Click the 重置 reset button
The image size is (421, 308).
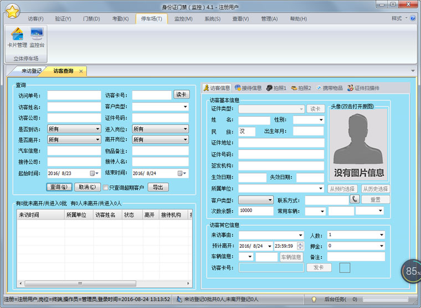[x=376, y=200]
